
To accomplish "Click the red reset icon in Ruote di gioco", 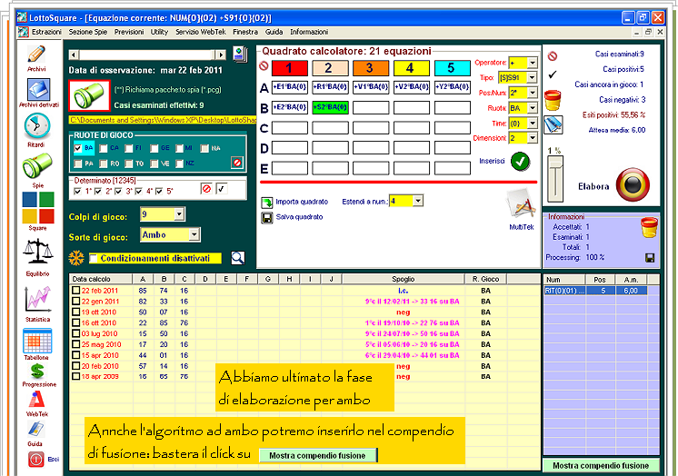I will [x=237, y=163].
